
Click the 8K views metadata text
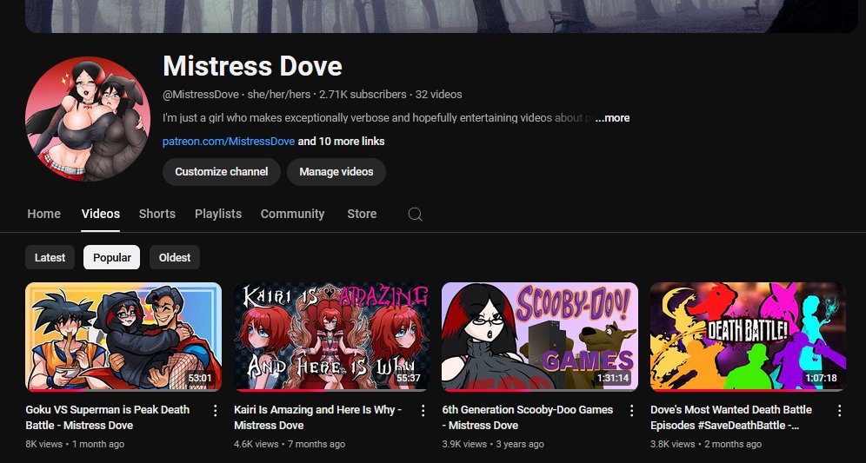click(x=45, y=444)
